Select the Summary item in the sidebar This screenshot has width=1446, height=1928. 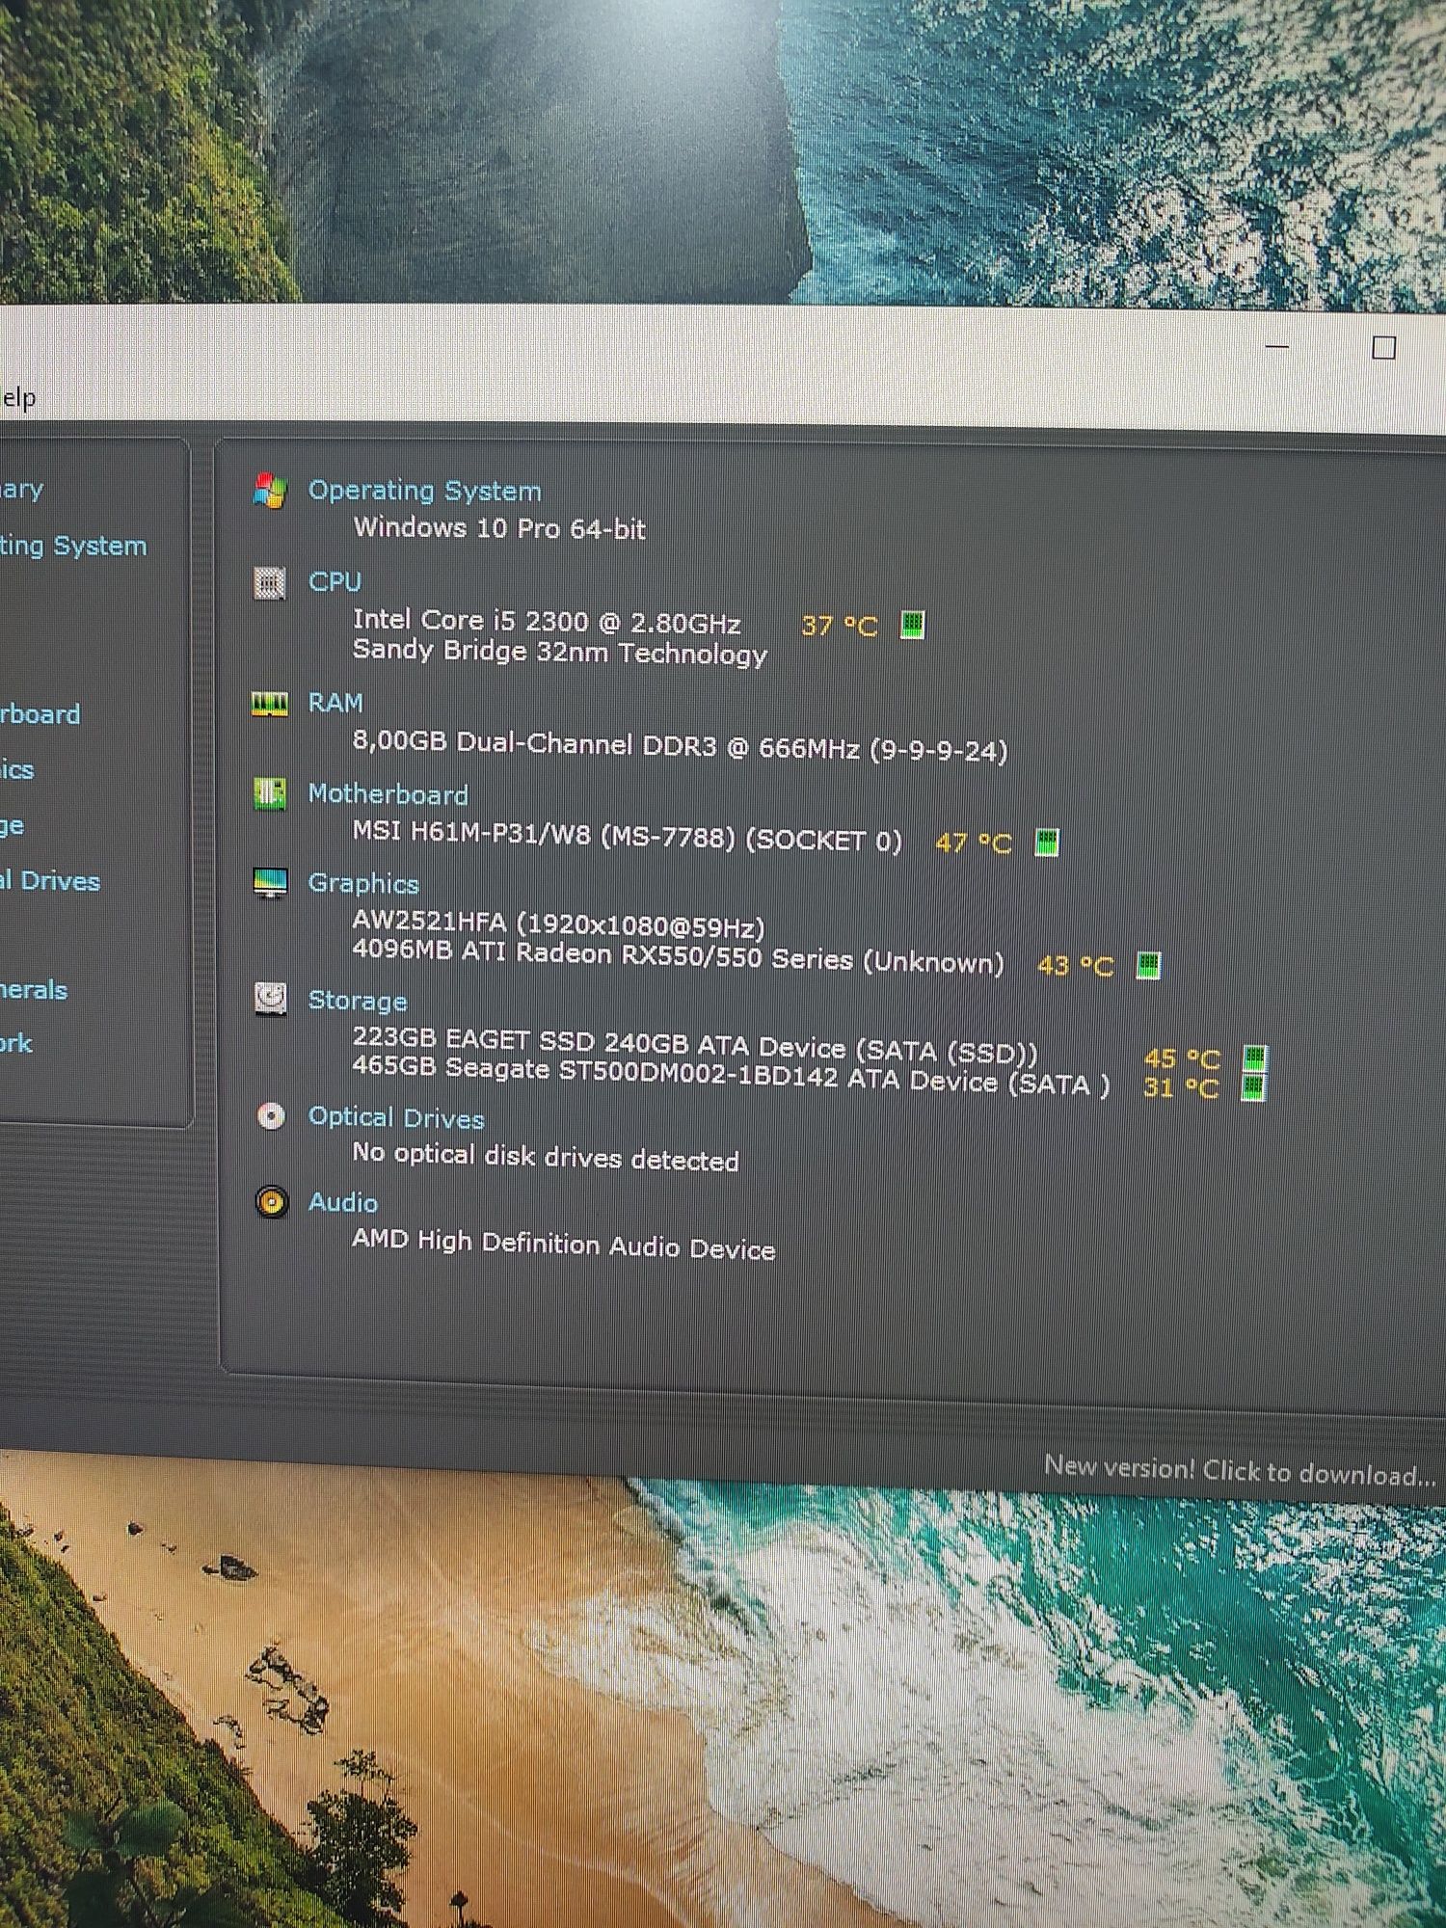click(21, 490)
